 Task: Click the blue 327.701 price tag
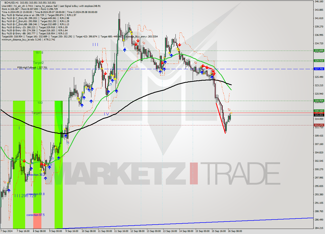click(319, 69)
